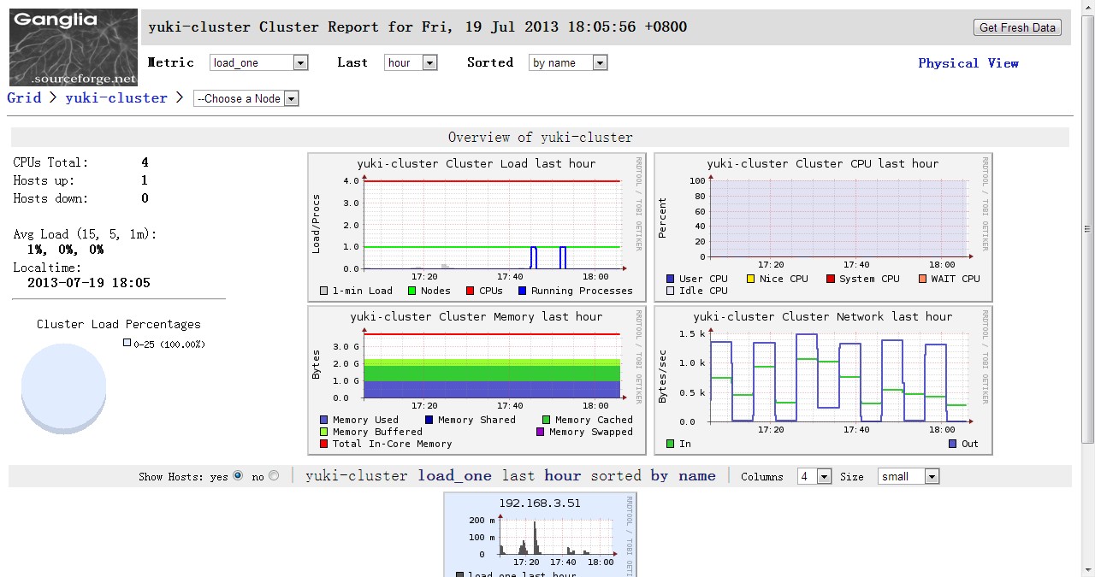Click the Grid breadcrumb link
Image resolution: width=1095 pixels, height=577 pixels.
[24, 97]
